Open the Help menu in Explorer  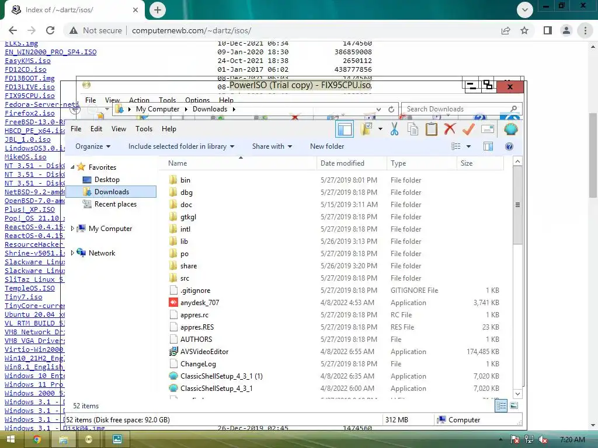pyautogui.click(x=169, y=129)
